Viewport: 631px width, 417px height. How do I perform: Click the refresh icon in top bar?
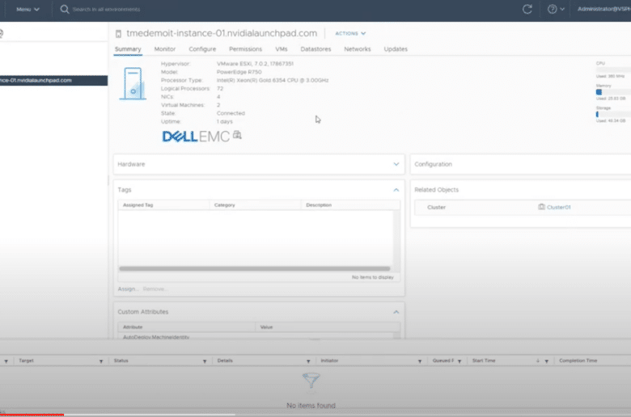(x=527, y=9)
